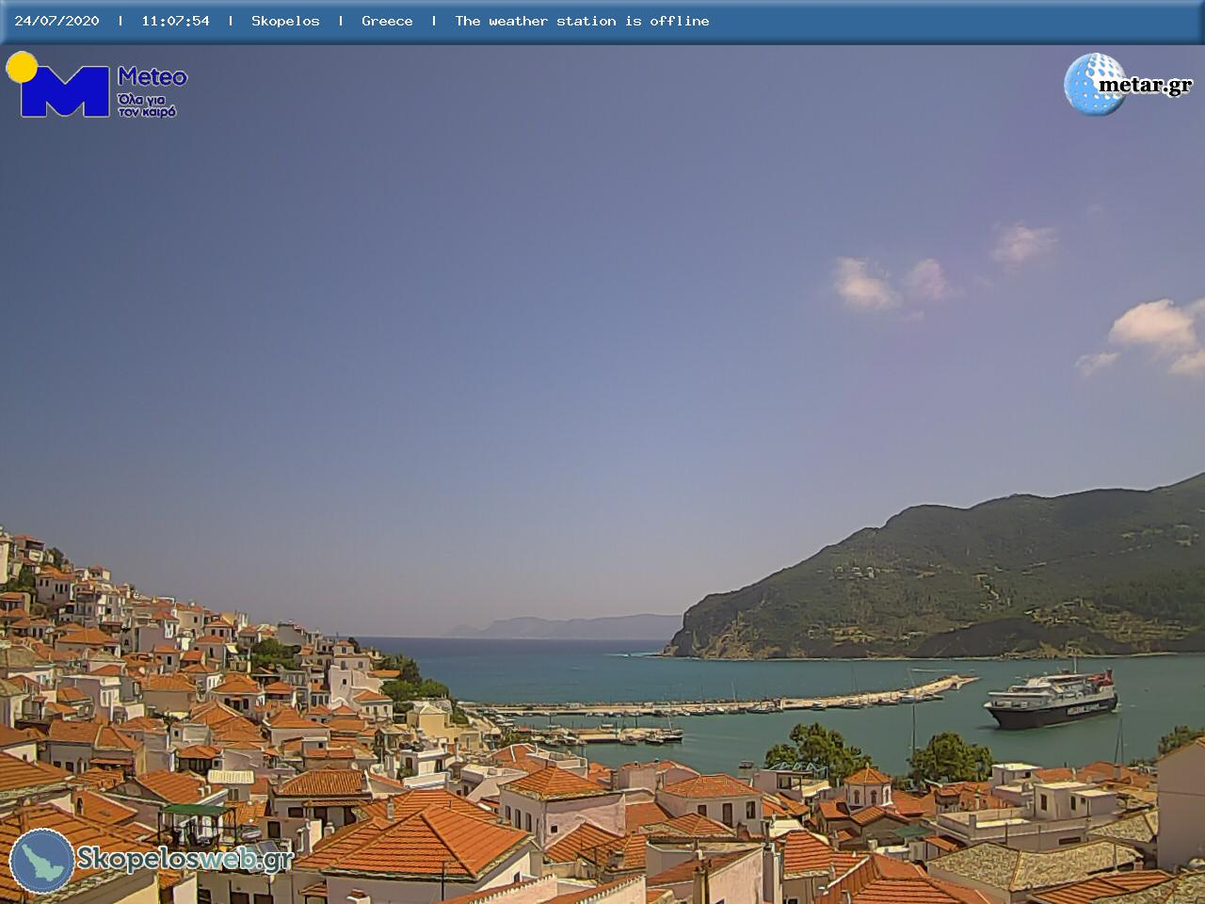Open the metar.gr text link

point(1145,86)
